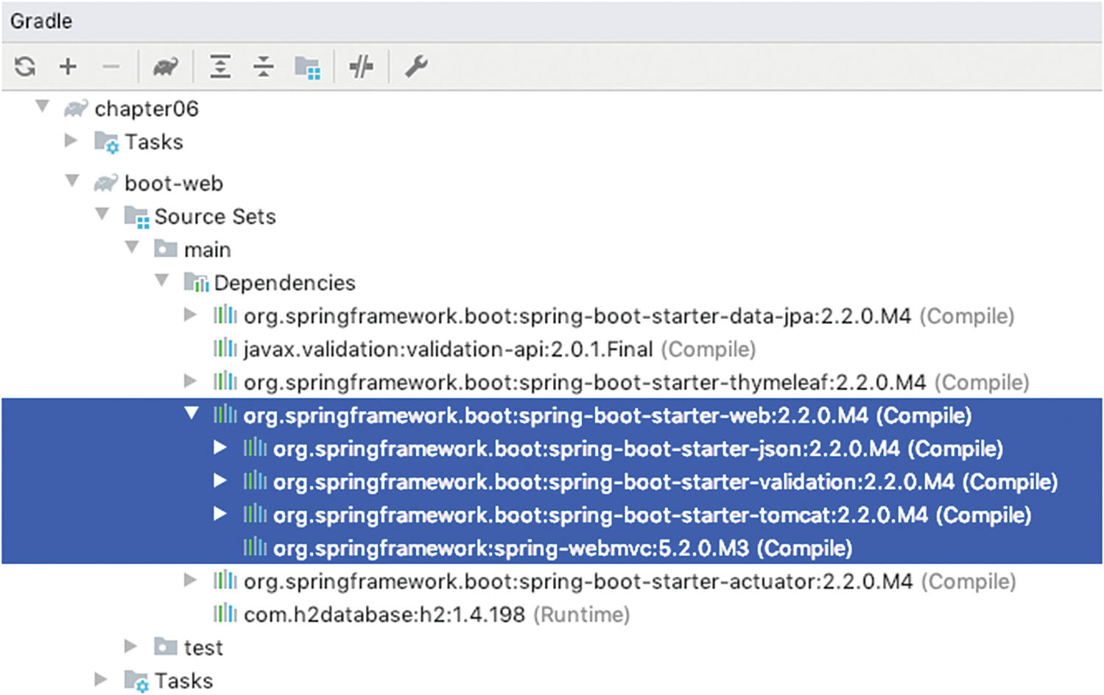Click library icon of spring-boot-starter-actuator

[x=225, y=580]
